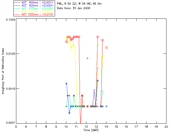Select the AOT 870nm yellow legend entry

coord(34,11)
